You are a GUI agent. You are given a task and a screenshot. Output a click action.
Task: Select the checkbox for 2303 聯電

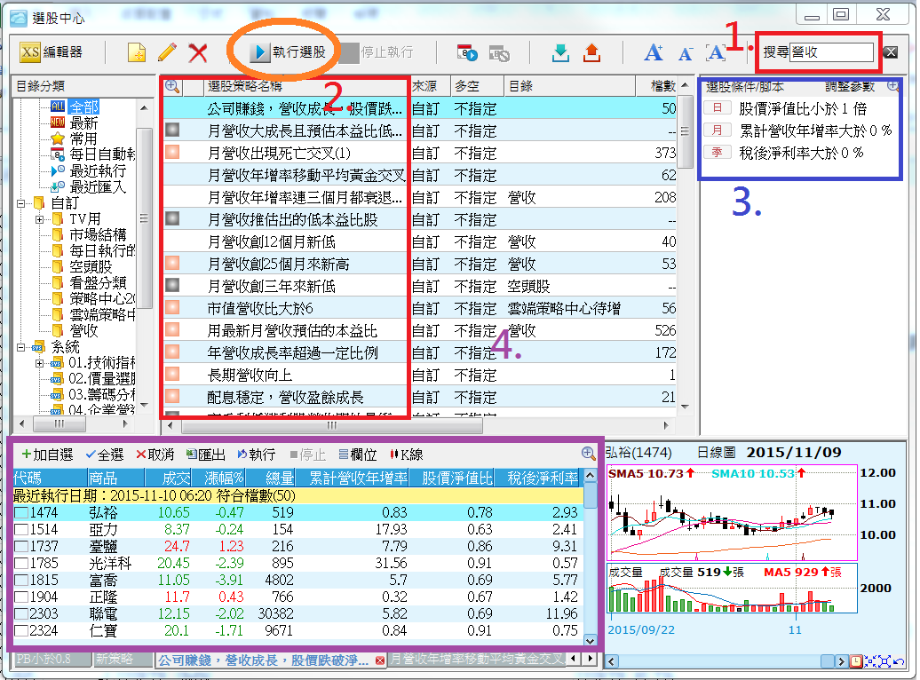21,614
